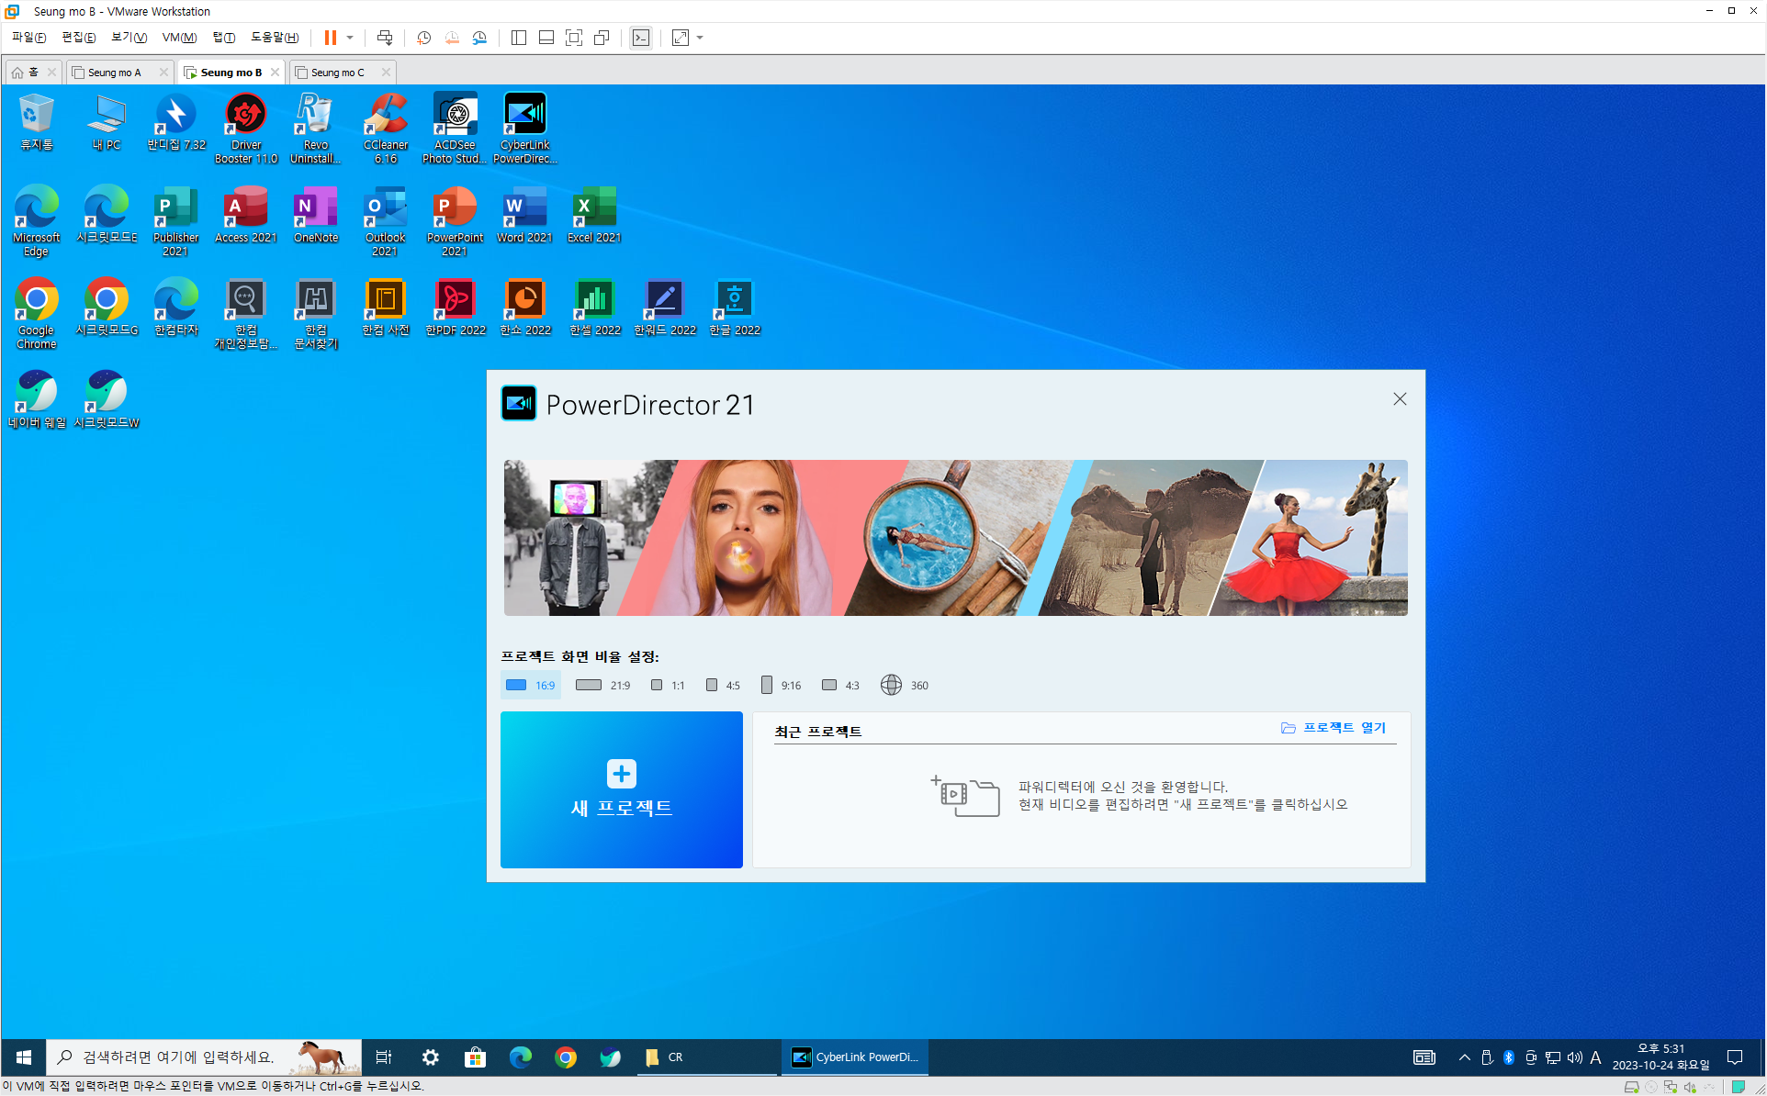Show hidden system tray icons chevron
The image size is (1767, 1096).
click(1464, 1057)
